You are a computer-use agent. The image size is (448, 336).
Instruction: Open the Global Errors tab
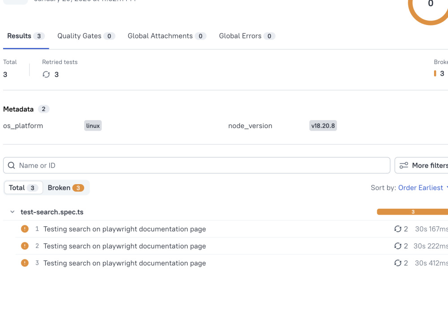pyautogui.click(x=247, y=36)
